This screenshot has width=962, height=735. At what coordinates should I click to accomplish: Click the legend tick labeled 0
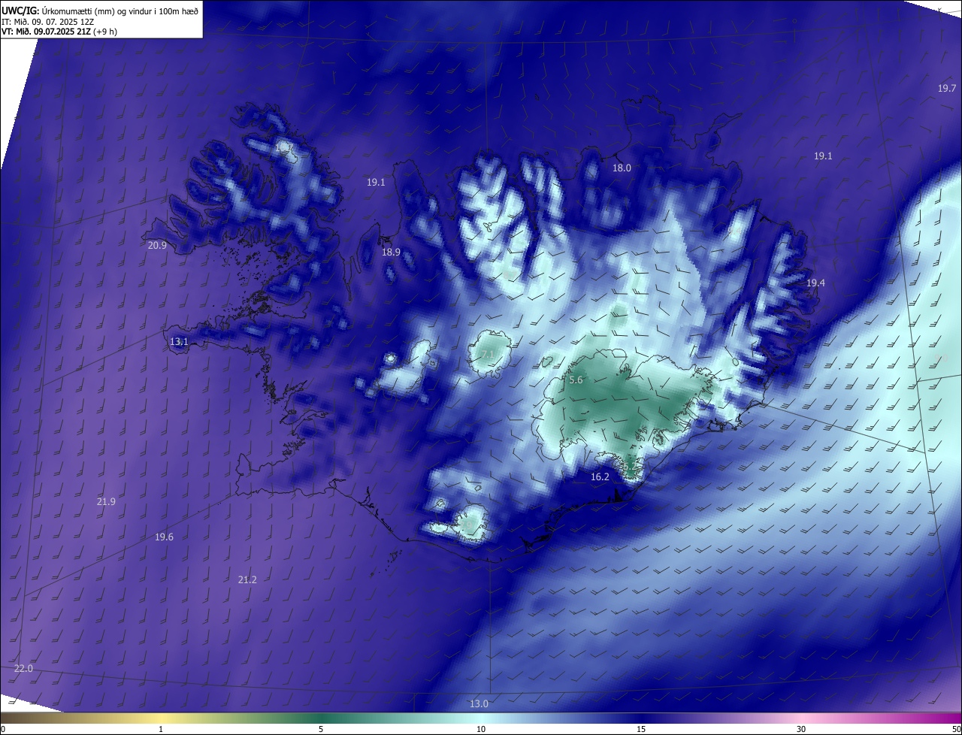[3, 729]
